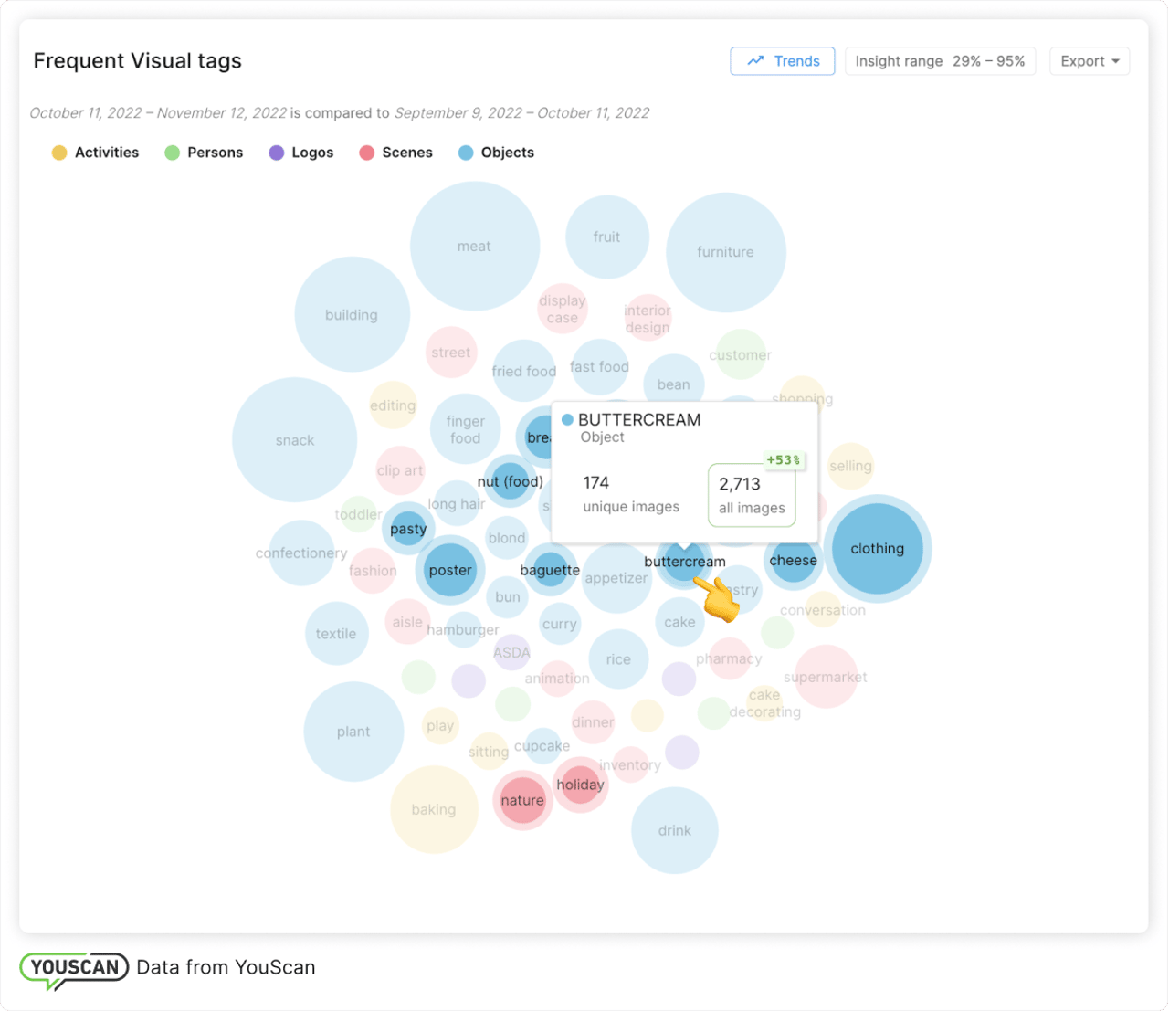The width and height of the screenshot is (1169, 1011).
Task: Select the clothing bubble
Action: (876, 549)
